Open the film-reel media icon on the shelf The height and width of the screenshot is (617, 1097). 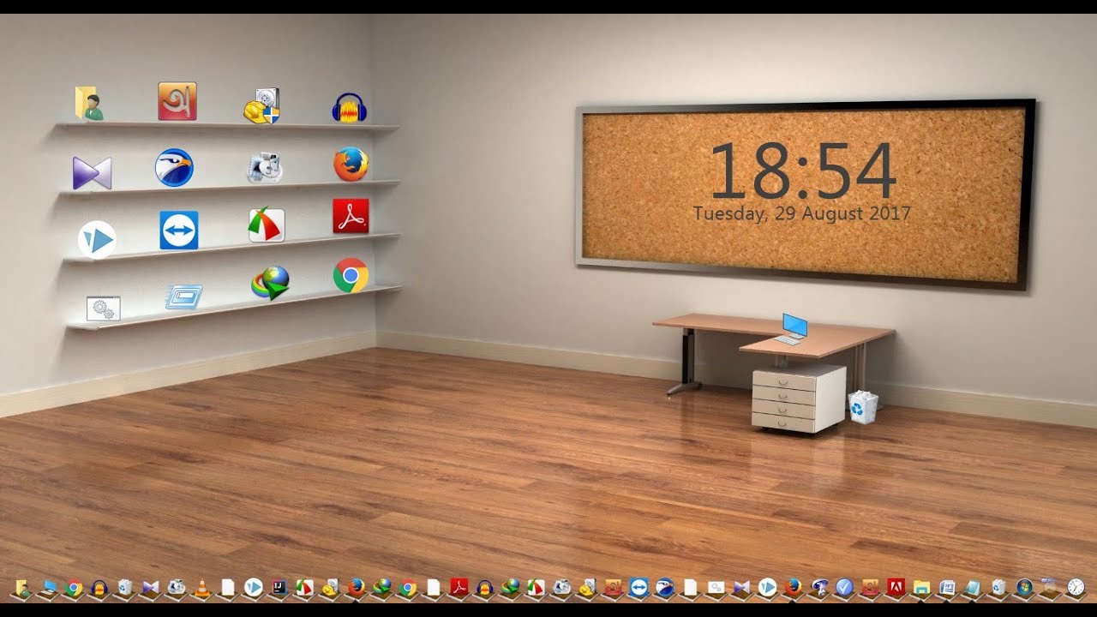point(265,167)
